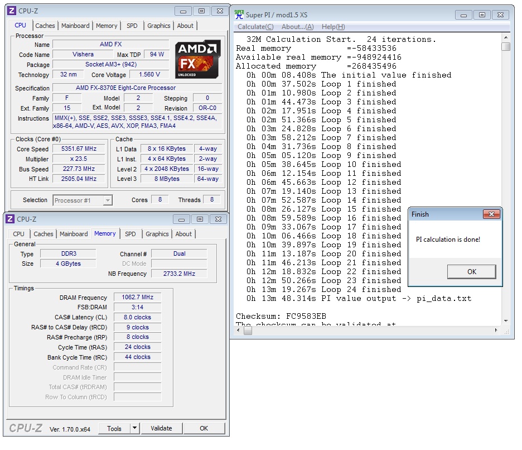Click the Bank Cycle Time value 44 clocks

pos(138,357)
